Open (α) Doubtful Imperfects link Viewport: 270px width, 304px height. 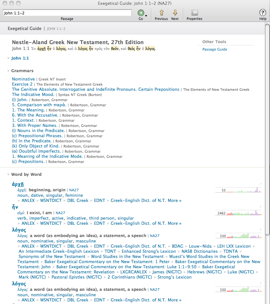(36, 151)
